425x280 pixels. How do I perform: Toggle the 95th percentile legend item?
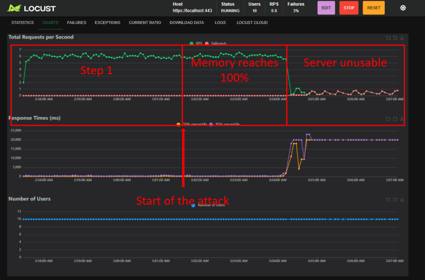[225, 124]
